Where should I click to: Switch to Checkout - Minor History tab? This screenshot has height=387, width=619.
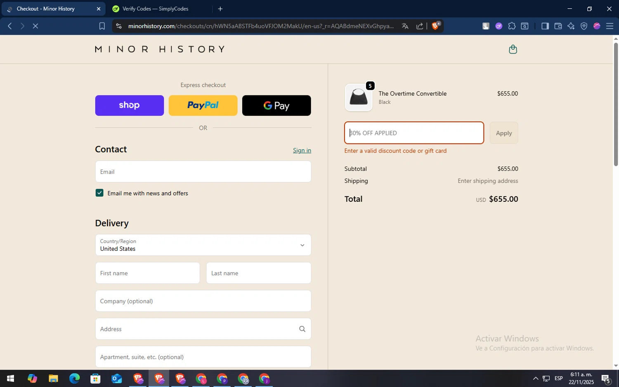pyautogui.click(x=54, y=9)
